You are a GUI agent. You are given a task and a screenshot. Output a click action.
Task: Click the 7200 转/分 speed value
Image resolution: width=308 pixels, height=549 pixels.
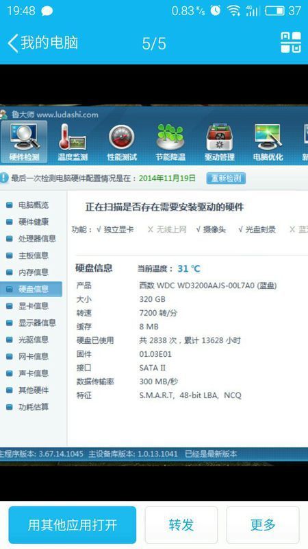tap(158, 313)
